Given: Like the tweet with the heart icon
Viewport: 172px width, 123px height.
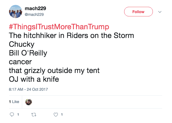Looking at the screenshot, I should pos(56,115).
